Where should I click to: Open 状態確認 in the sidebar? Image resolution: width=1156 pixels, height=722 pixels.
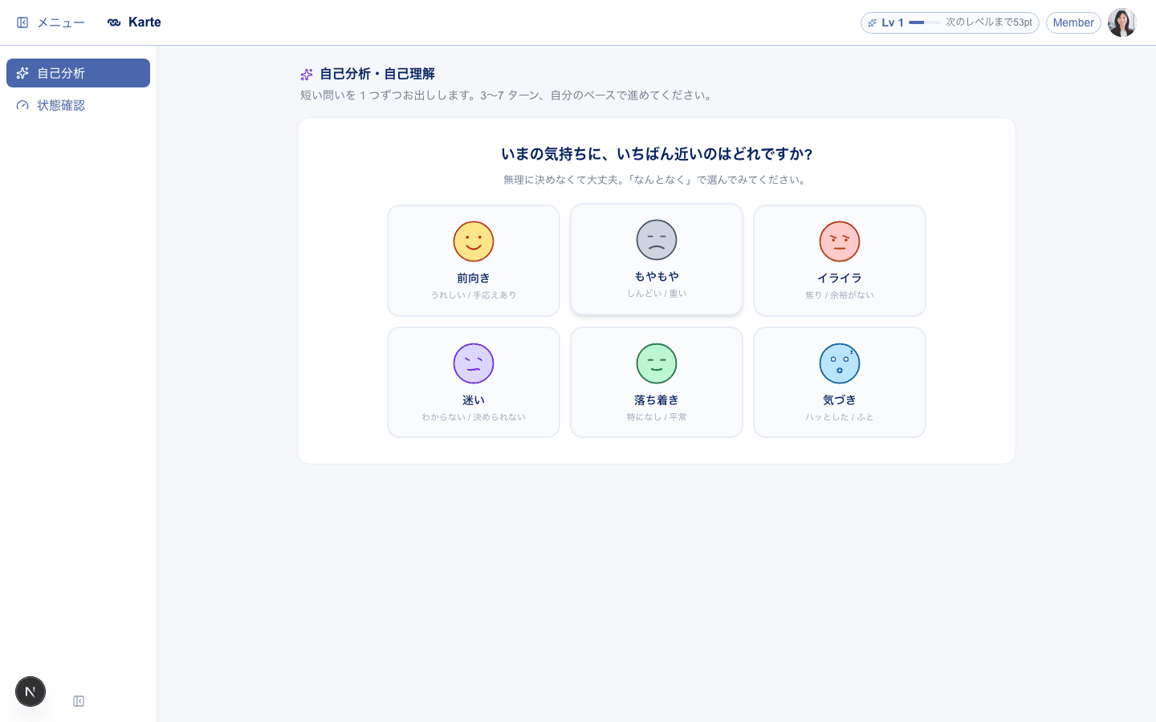pyautogui.click(x=78, y=105)
